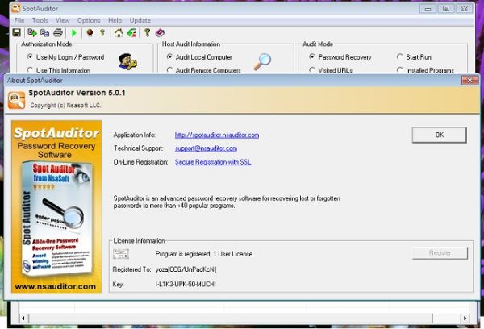Click the registered name yoza[CCG/UnPacKcN]
This screenshot has height=329, width=484.
pos(186,269)
